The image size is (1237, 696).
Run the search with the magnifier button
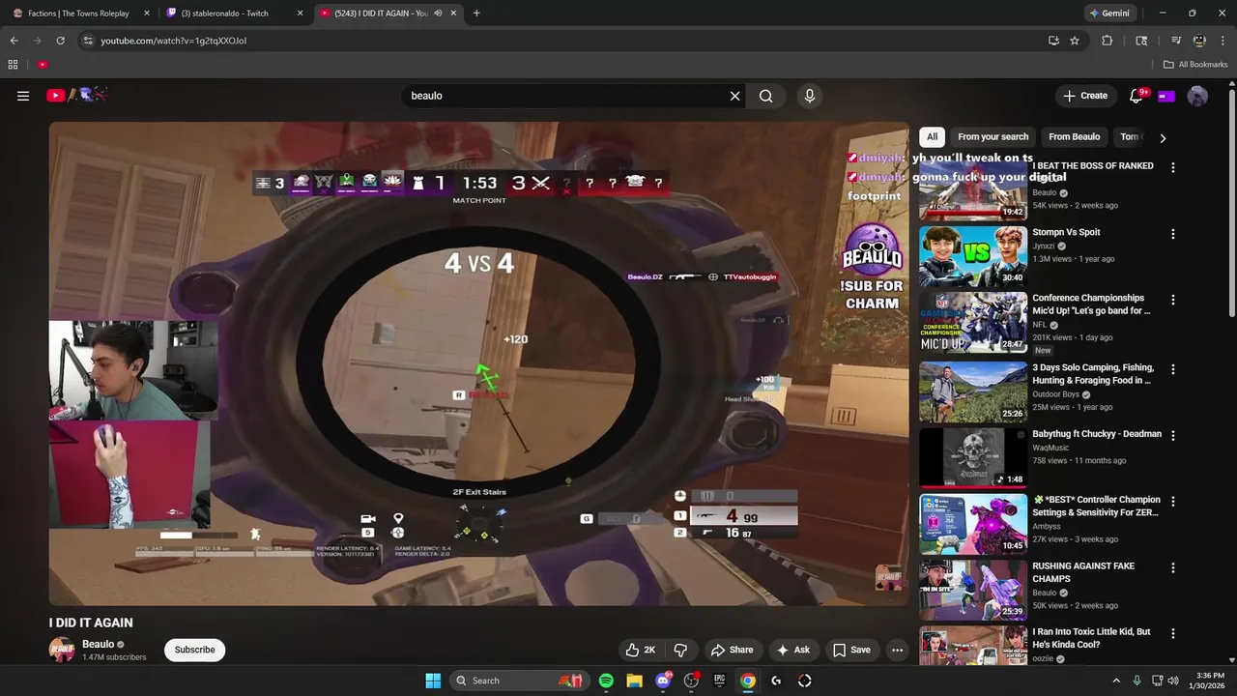[x=765, y=96]
